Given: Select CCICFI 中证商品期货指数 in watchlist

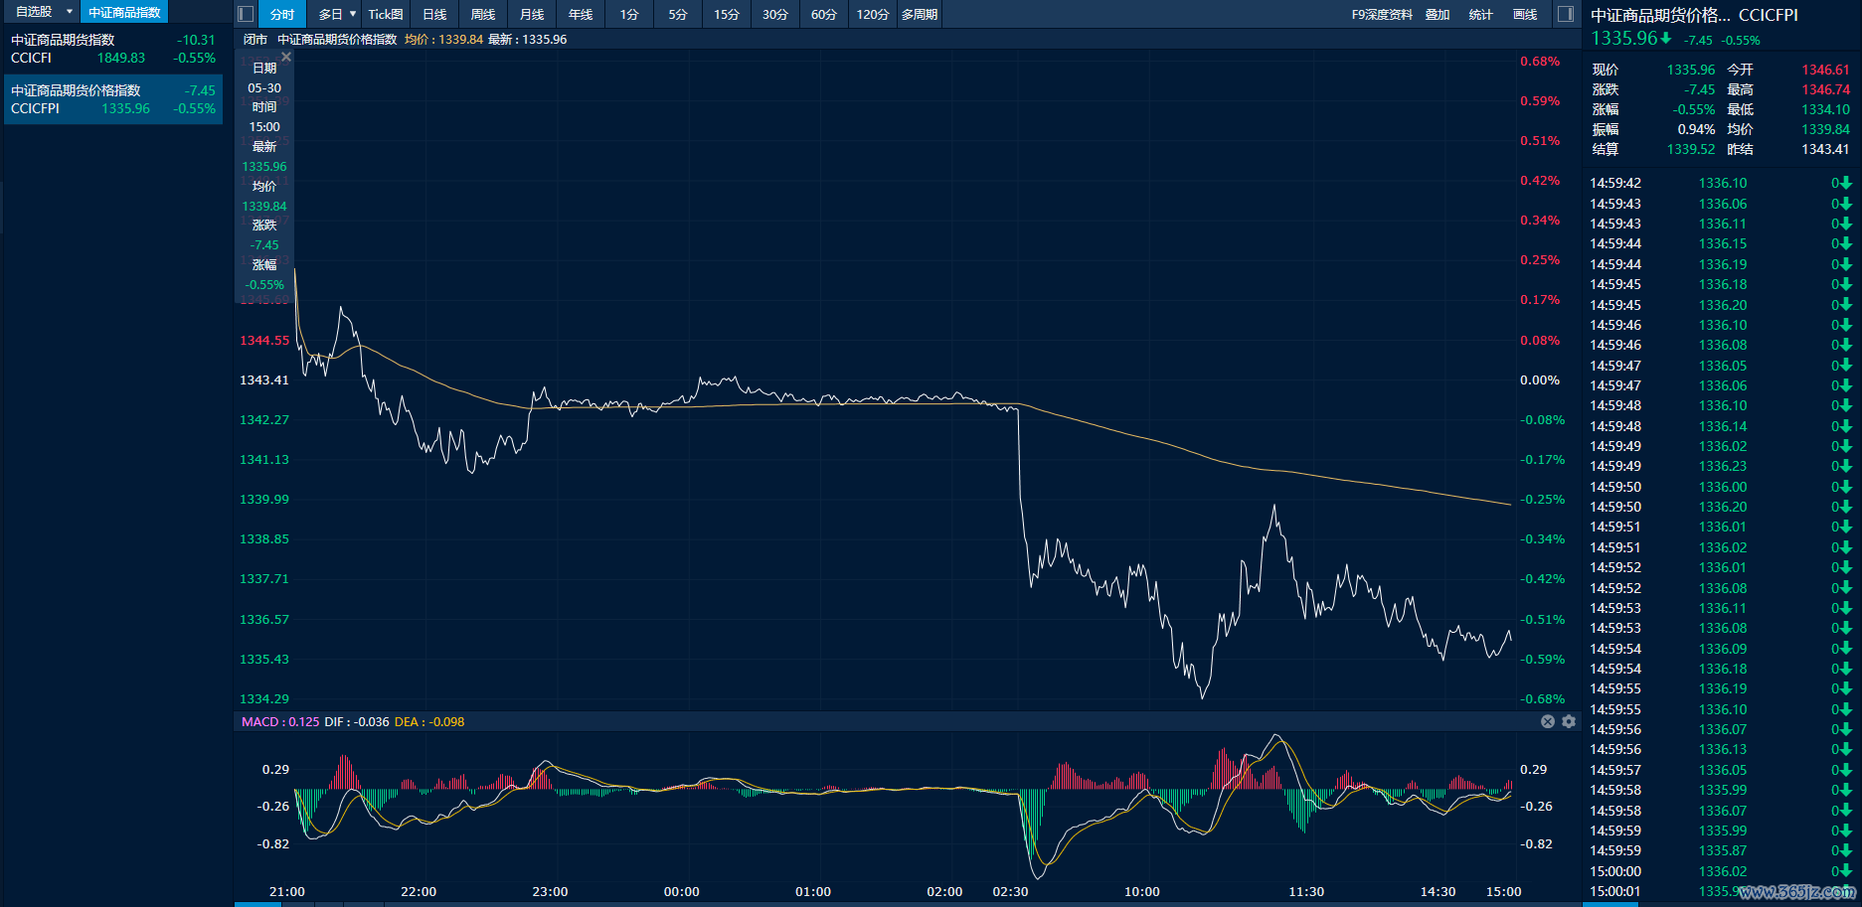Looking at the screenshot, I should [113, 49].
